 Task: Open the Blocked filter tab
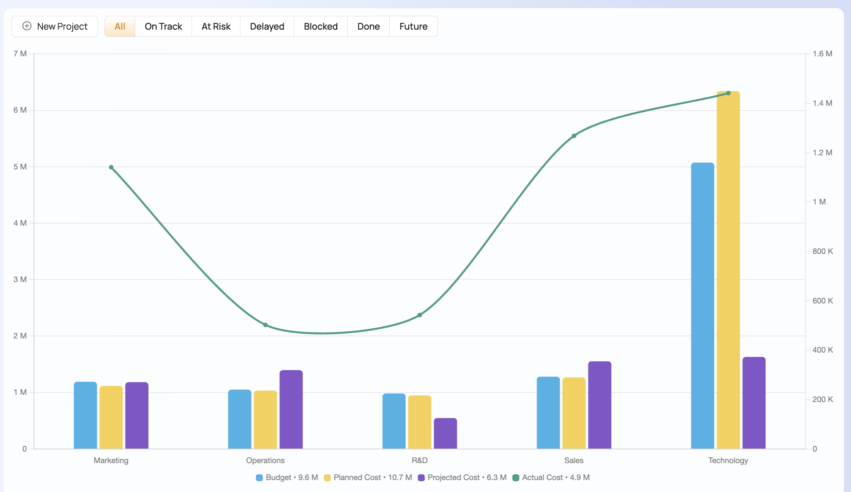pyautogui.click(x=320, y=26)
